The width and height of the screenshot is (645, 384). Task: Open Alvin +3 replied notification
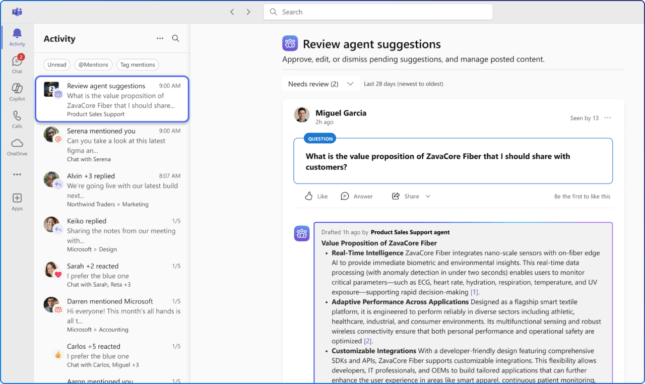click(x=112, y=189)
